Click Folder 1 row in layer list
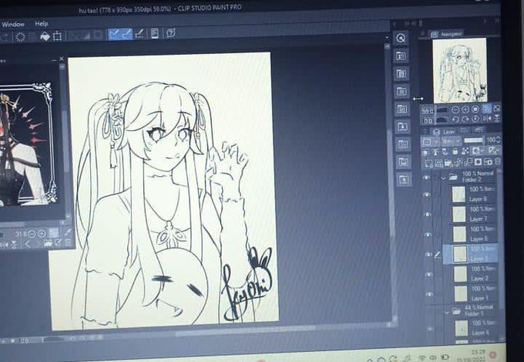This screenshot has width=524, height=362. coord(472,311)
